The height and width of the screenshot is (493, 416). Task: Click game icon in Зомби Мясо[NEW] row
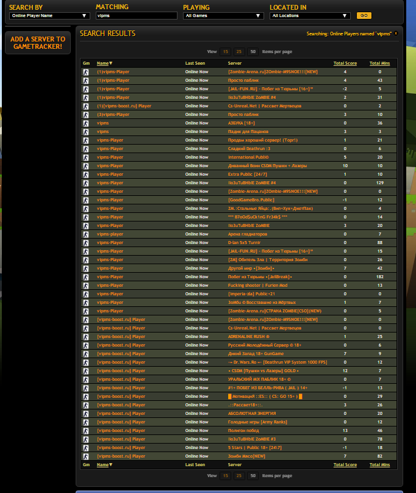point(85,456)
